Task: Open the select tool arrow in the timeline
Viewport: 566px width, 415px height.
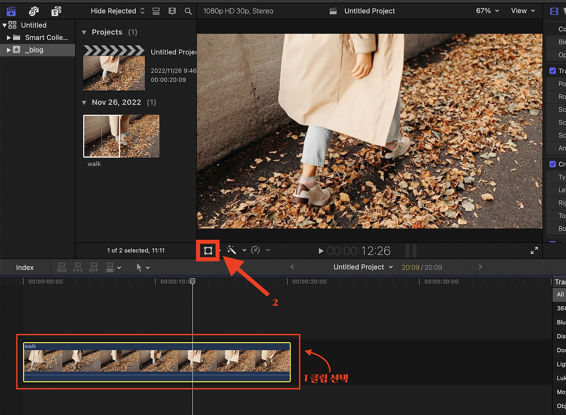Action: [139, 267]
